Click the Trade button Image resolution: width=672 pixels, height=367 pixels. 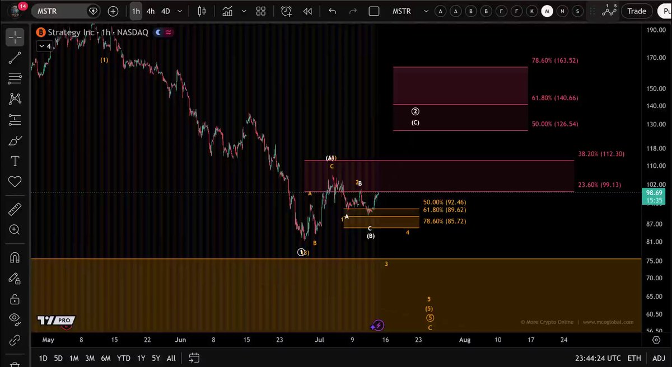637,11
